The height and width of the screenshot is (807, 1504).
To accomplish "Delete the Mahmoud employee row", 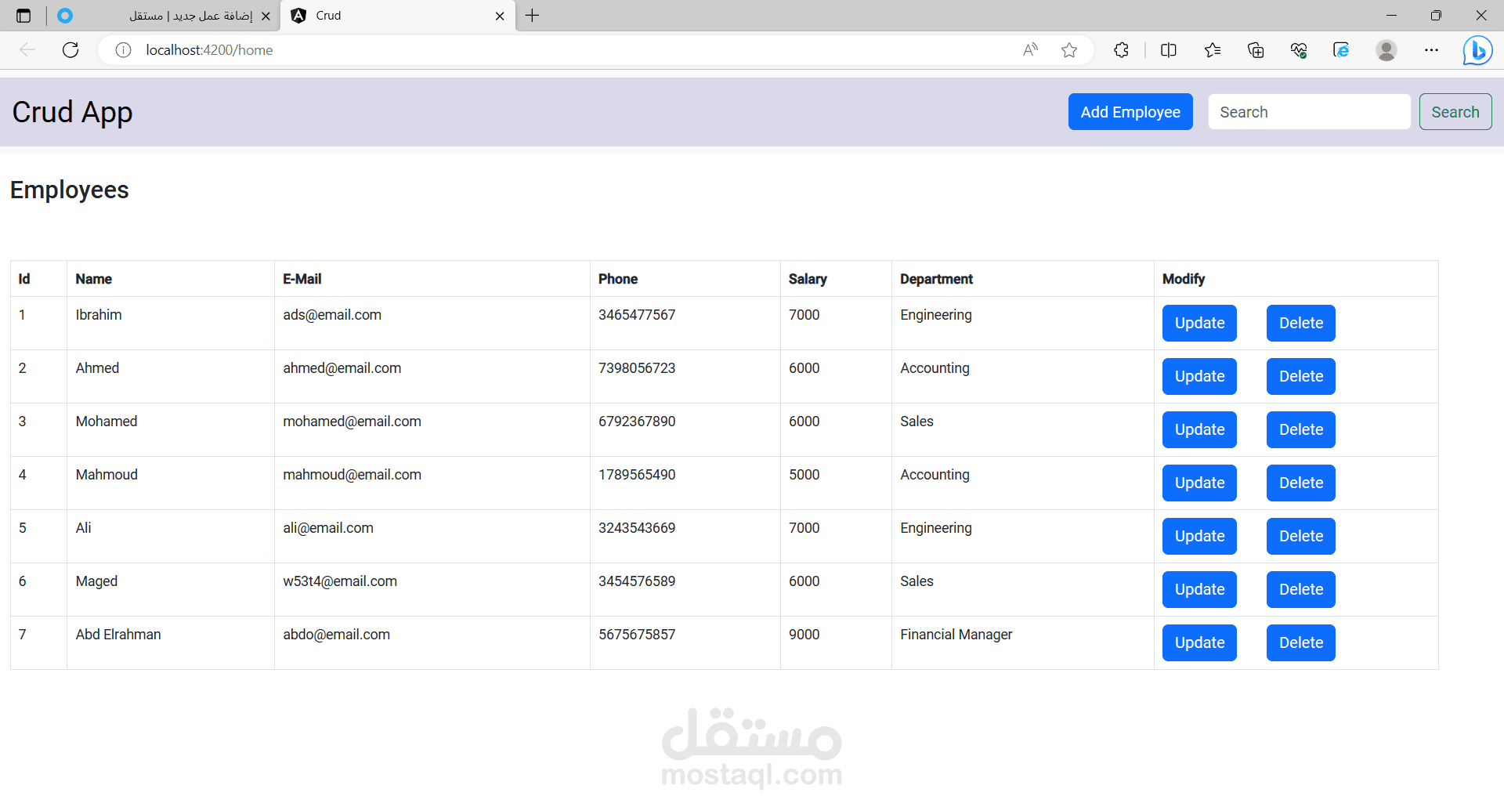I will click(1301, 483).
